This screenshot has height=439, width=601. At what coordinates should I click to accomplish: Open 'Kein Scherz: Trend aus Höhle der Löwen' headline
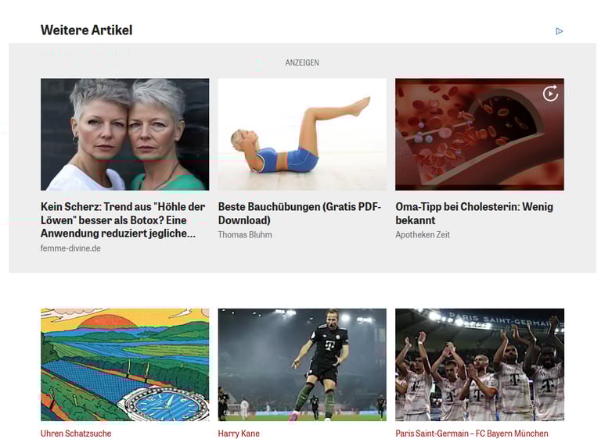(123, 220)
